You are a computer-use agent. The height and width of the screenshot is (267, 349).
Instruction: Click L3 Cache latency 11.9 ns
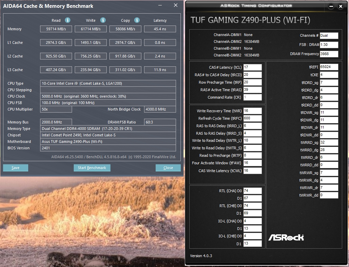[160, 70]
